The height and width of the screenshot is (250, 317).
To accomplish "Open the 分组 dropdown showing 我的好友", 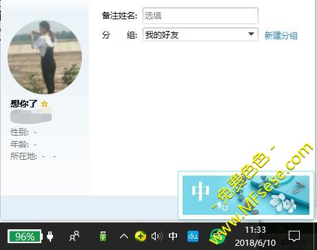I will (x=201, y=34).
